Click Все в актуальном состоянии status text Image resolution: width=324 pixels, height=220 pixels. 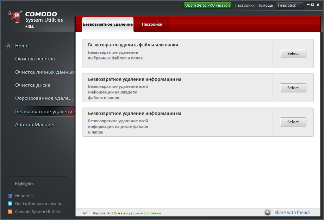138,213
